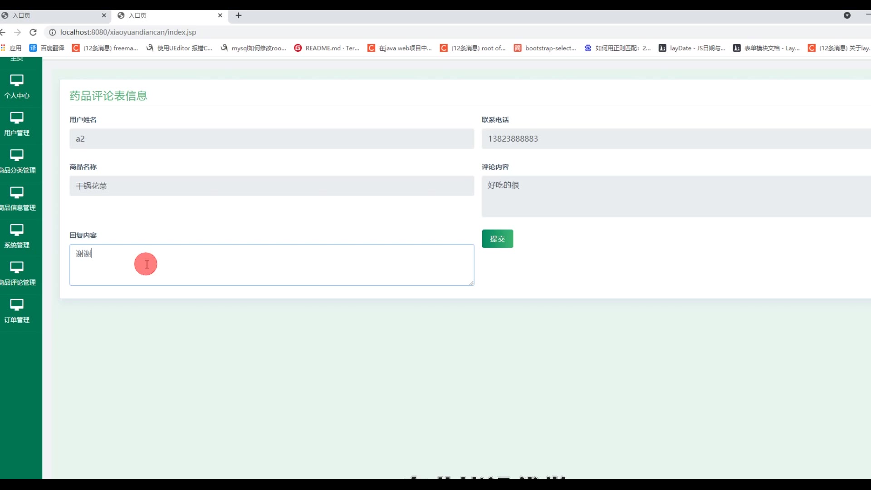The image size is (871, 490).
Task: Open 订单管理 sidebar icon
Action: pos(17,304)
